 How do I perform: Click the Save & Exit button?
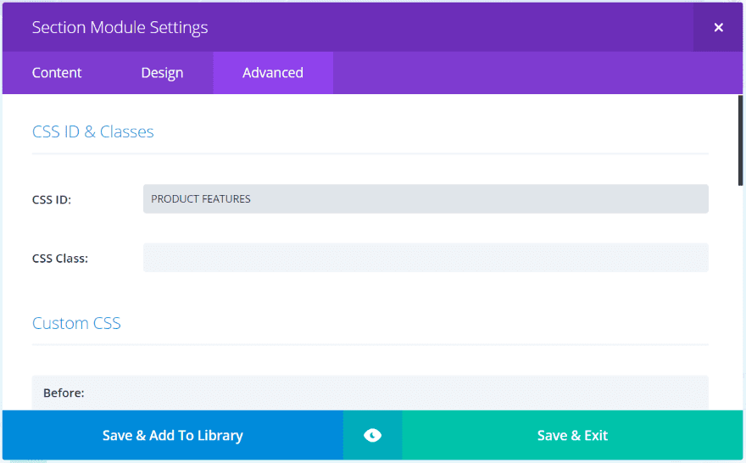click(x=573, y=435)
